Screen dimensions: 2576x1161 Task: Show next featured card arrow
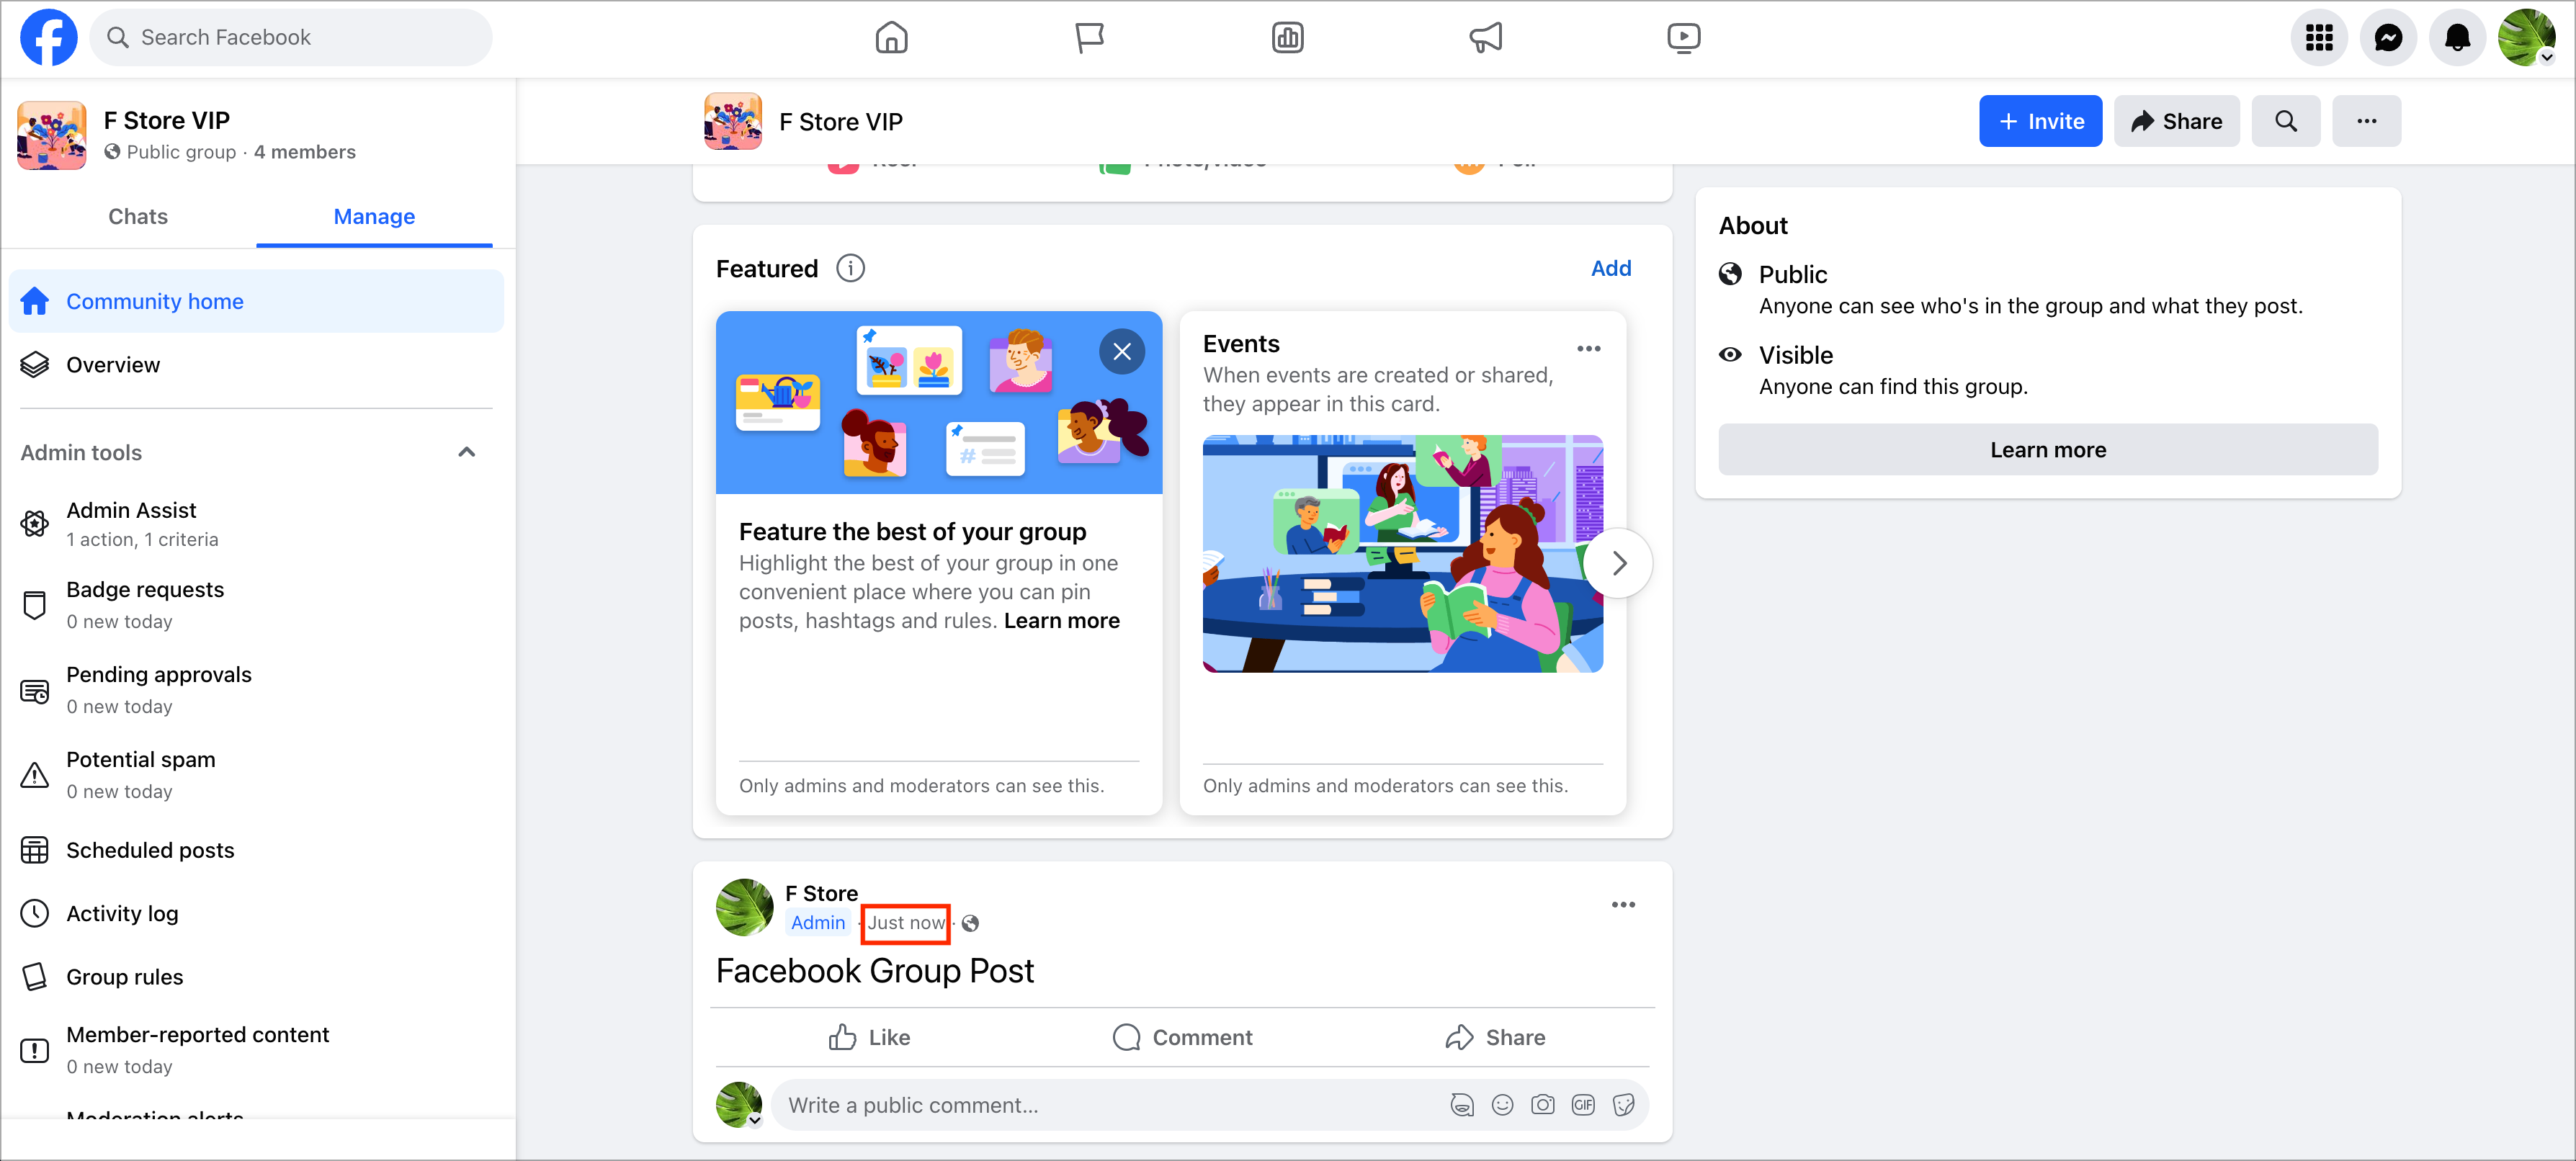(1618, 563)
